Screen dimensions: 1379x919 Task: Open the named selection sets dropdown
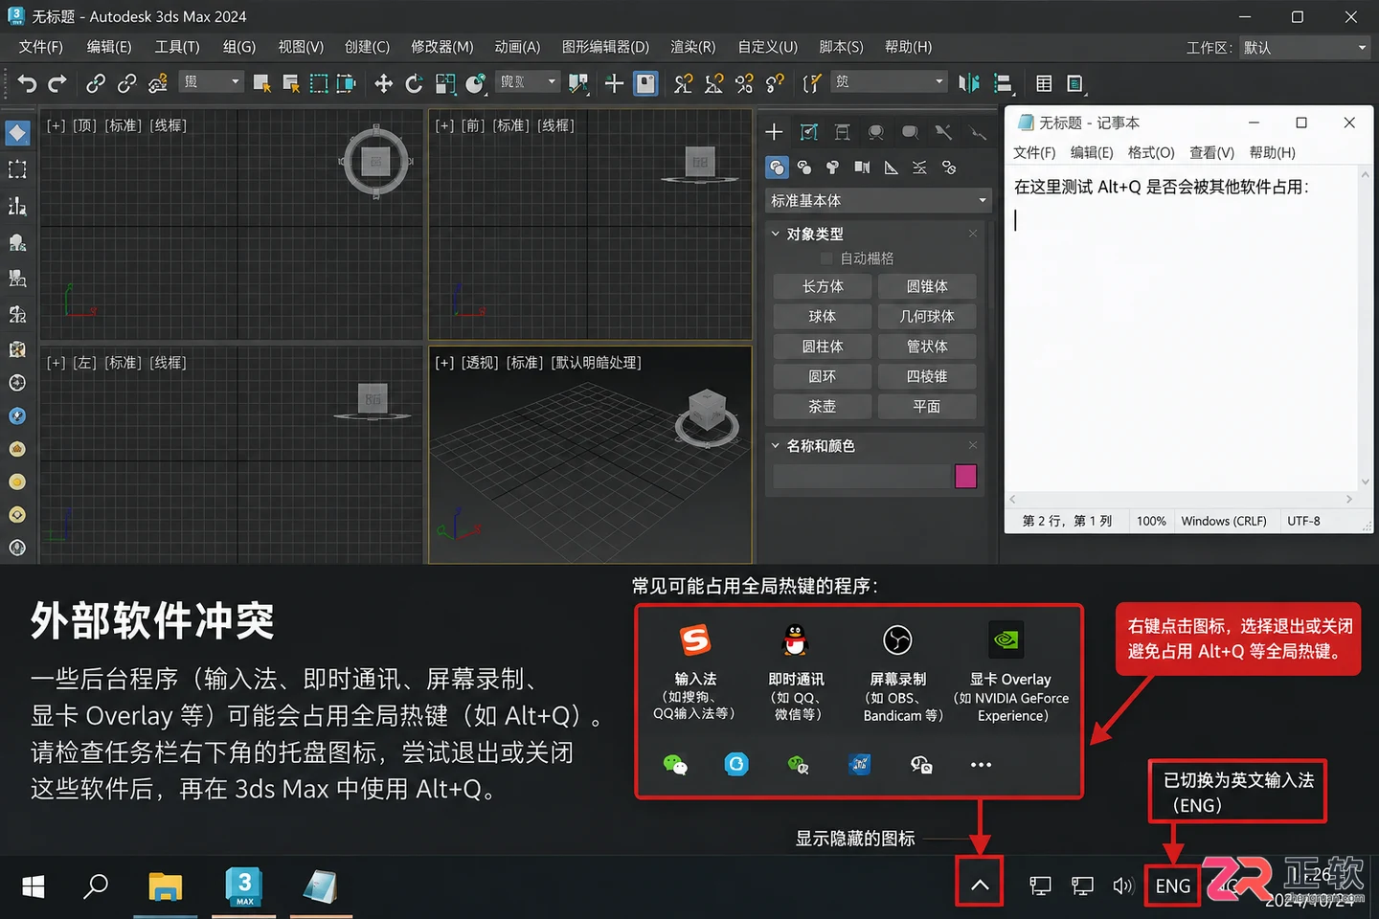coord(889,82)
